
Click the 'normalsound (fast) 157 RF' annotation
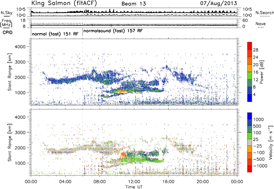pyautogui.click(x=113, y=31)
